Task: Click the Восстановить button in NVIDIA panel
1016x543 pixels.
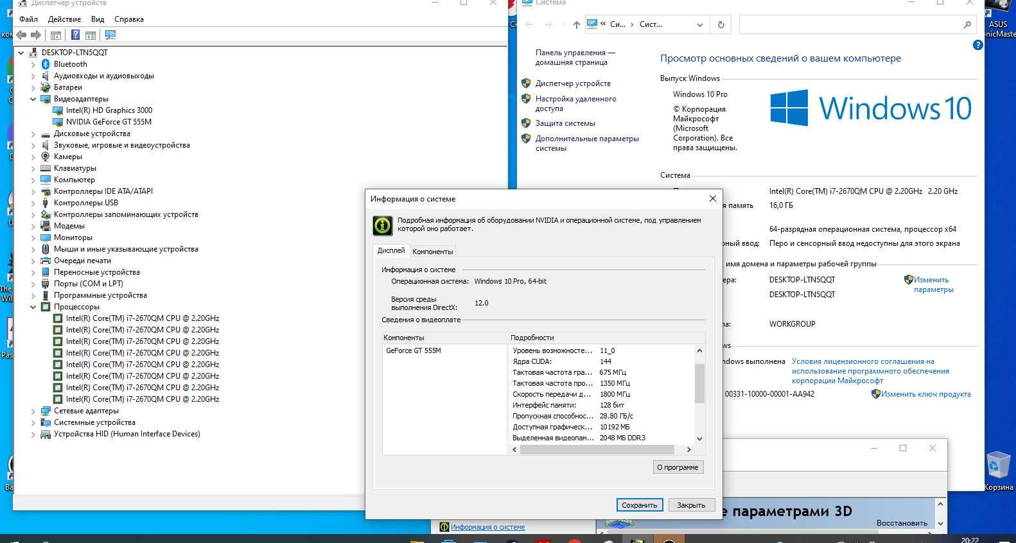Action: [x=902, y=522]
